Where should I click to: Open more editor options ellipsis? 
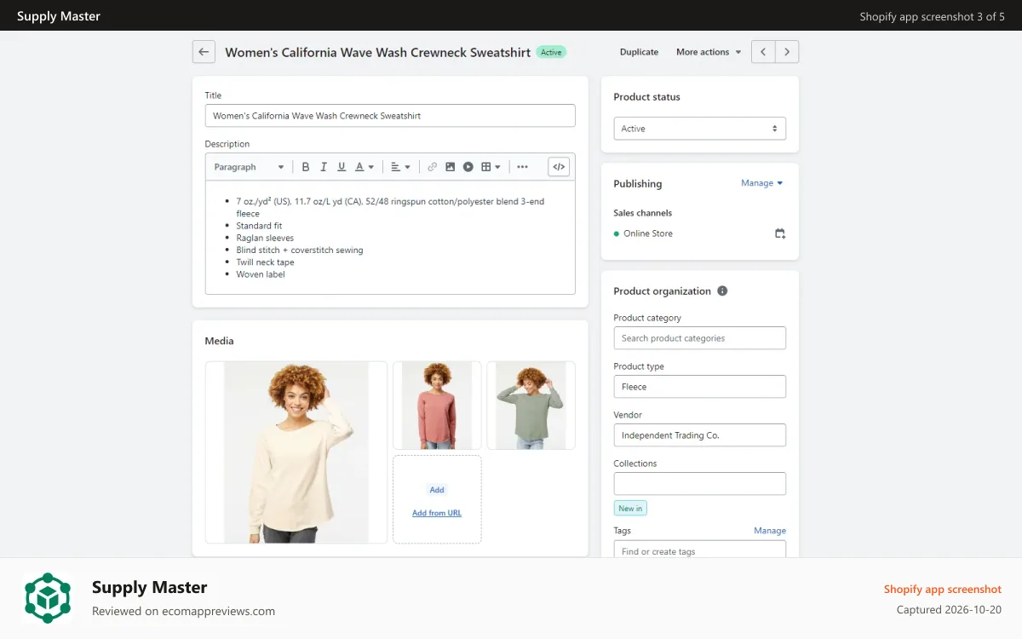click(x=522, y=167)
